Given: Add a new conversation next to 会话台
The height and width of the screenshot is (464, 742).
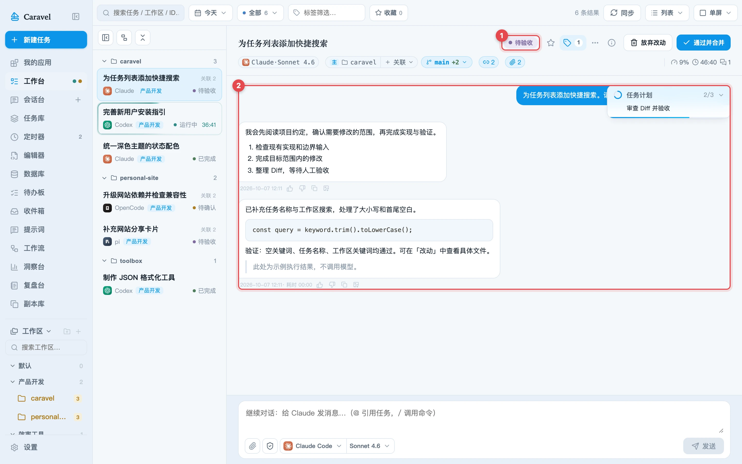Looking at the screenshot, I should click(x=78, y=100).
